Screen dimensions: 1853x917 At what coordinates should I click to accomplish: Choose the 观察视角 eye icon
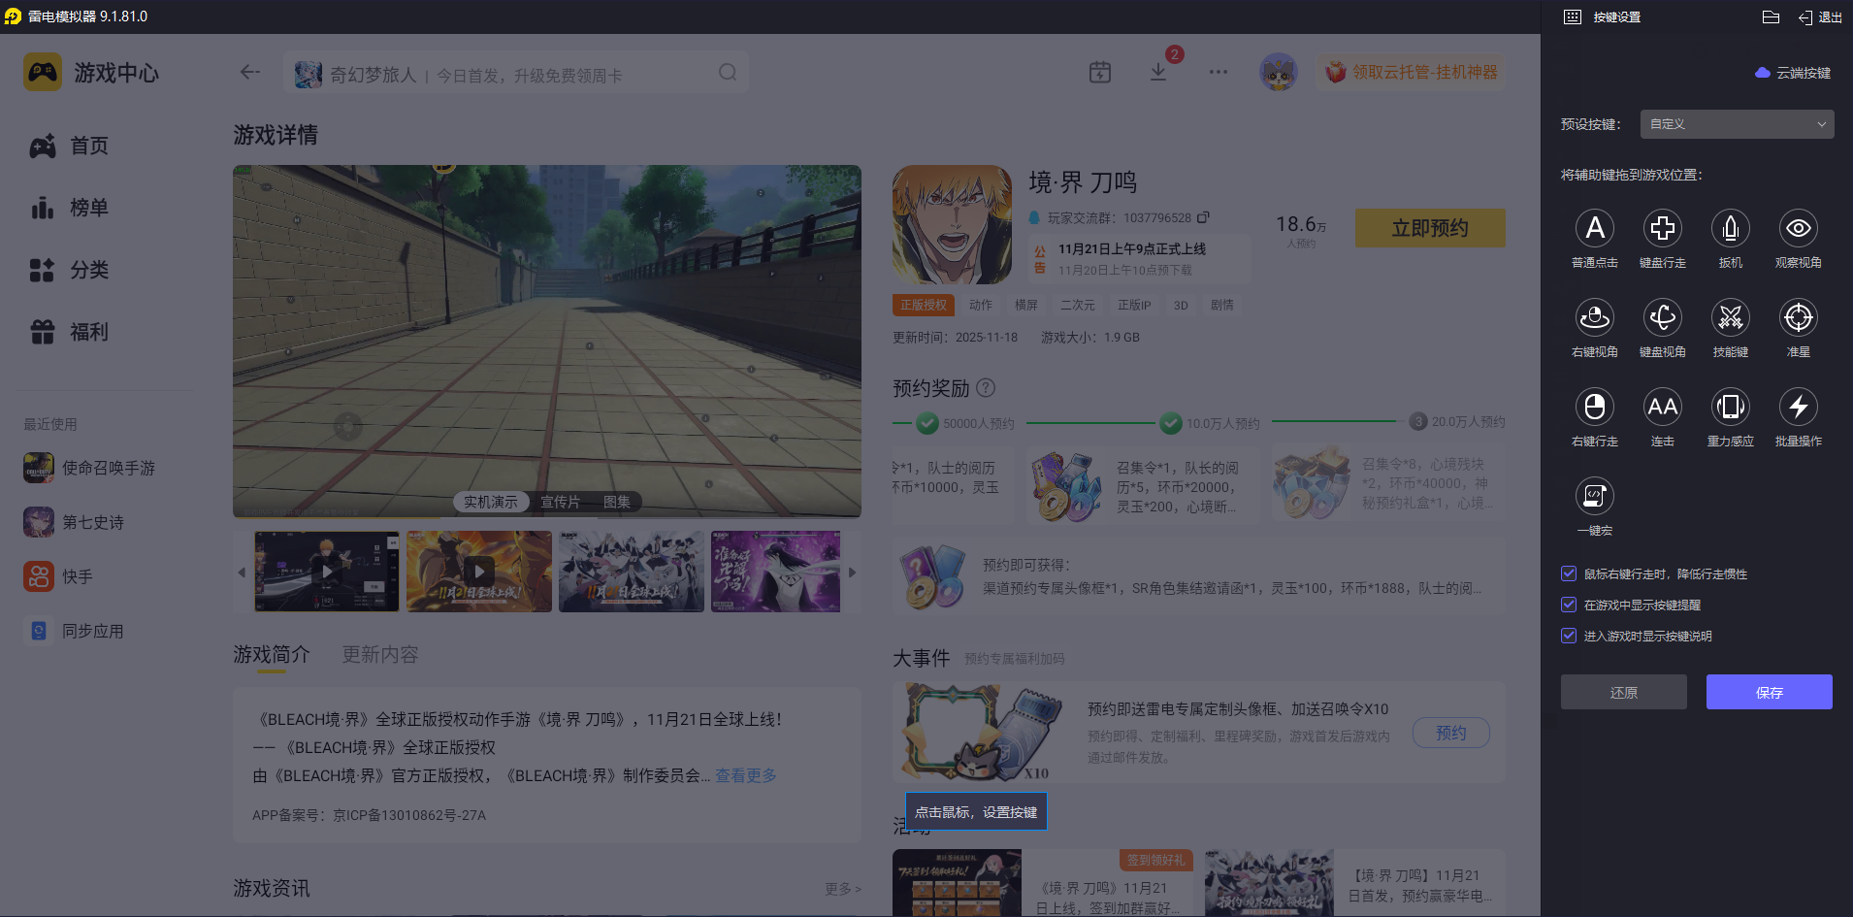1799,228
